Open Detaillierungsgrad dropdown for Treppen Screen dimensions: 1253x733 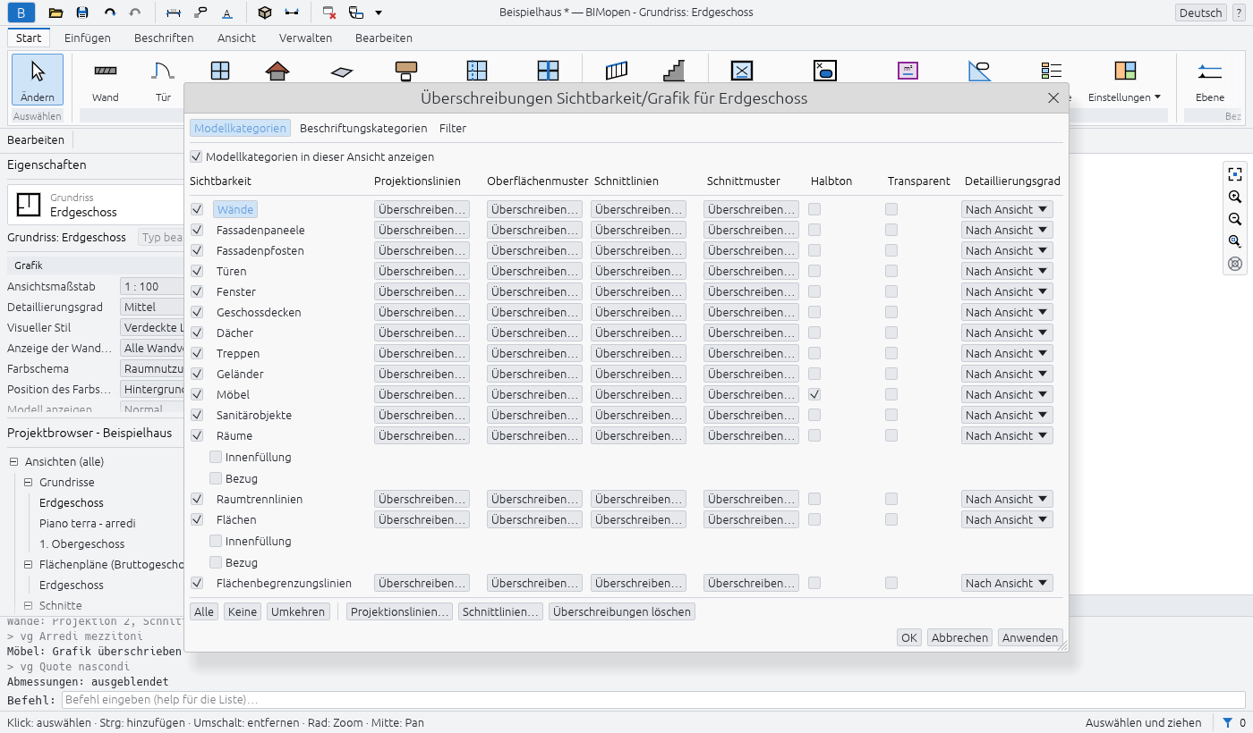pos(1008,353)
